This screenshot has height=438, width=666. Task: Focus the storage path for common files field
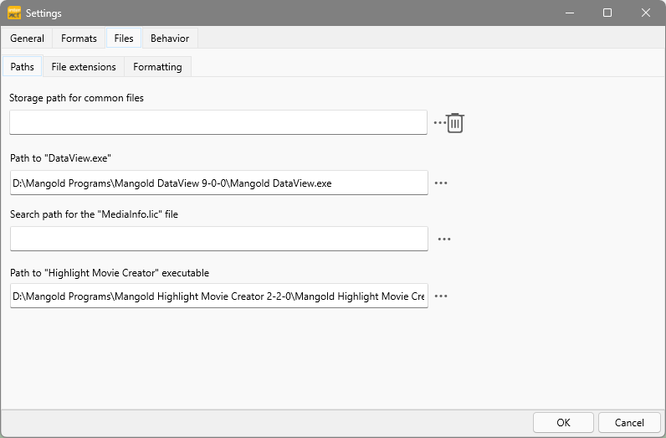pos(218,122)
